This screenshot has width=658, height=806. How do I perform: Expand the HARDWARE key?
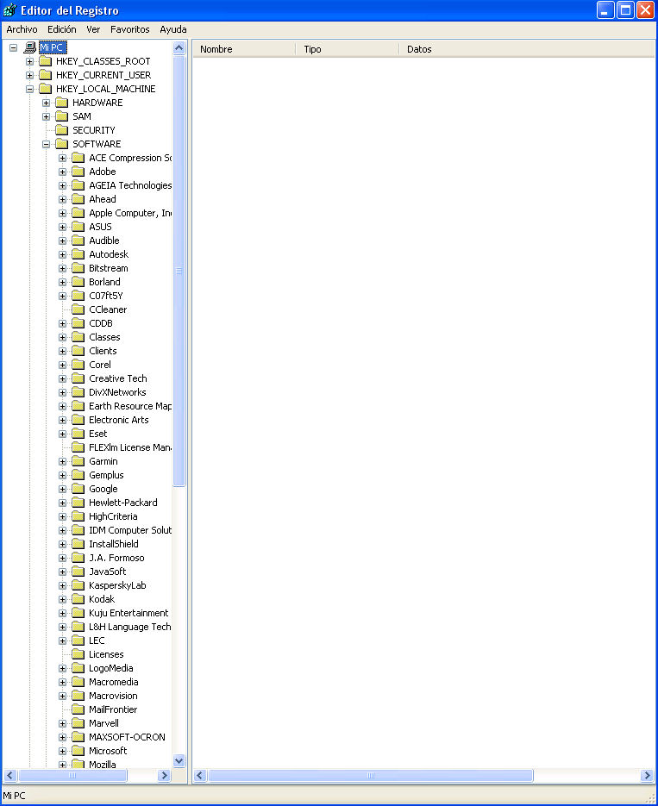click(47, 103)
